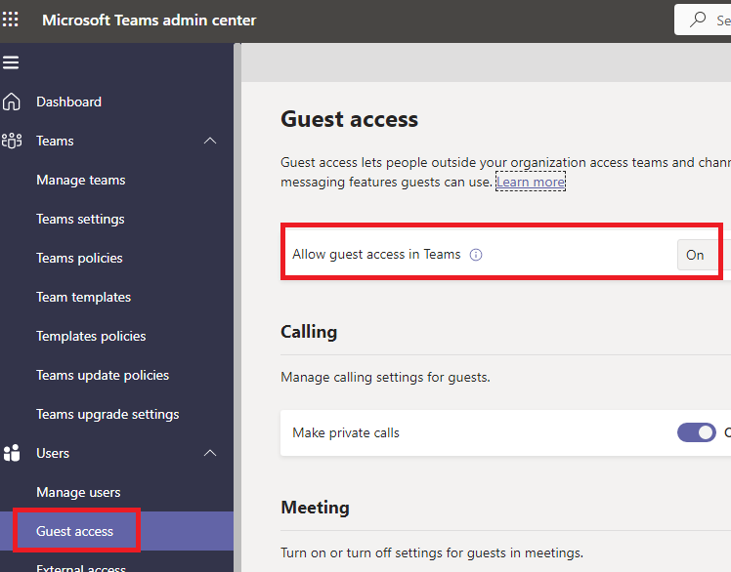Click the Microsoft Teams admin center title
Viewport: 731px width, 572px height.
150,20
